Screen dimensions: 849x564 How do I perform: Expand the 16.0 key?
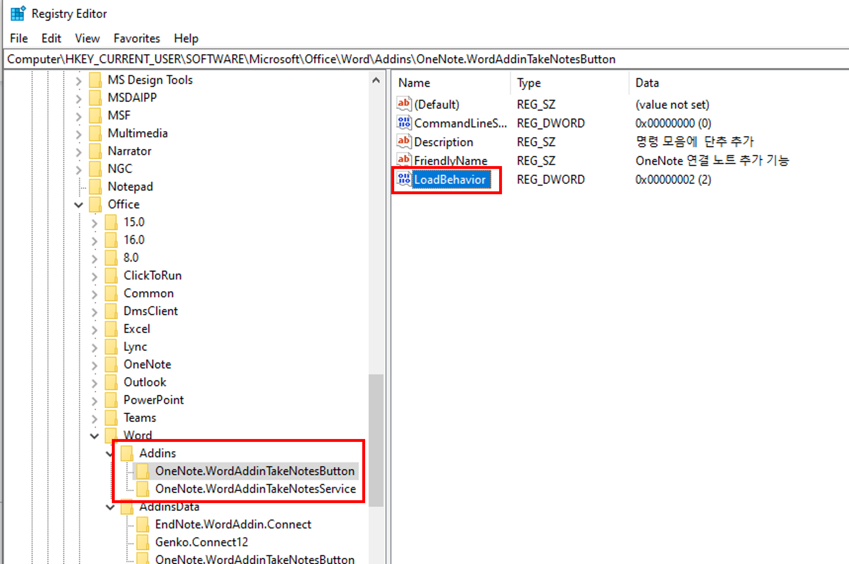(x=94, y=241)
